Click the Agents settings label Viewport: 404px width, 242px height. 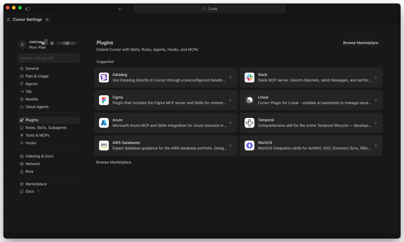point(32,84)
